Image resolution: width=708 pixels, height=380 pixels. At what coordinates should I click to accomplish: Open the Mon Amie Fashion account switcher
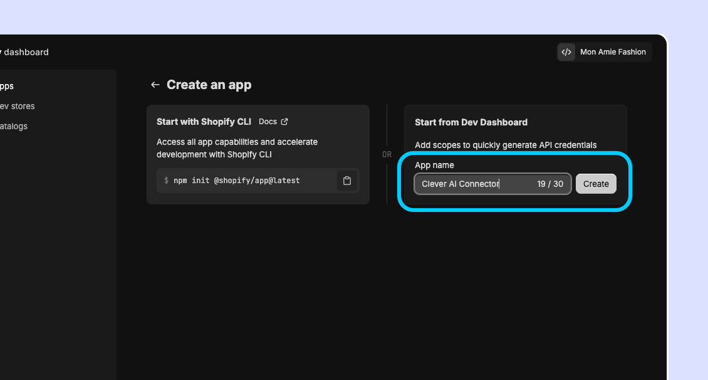[x=604, y=52]
